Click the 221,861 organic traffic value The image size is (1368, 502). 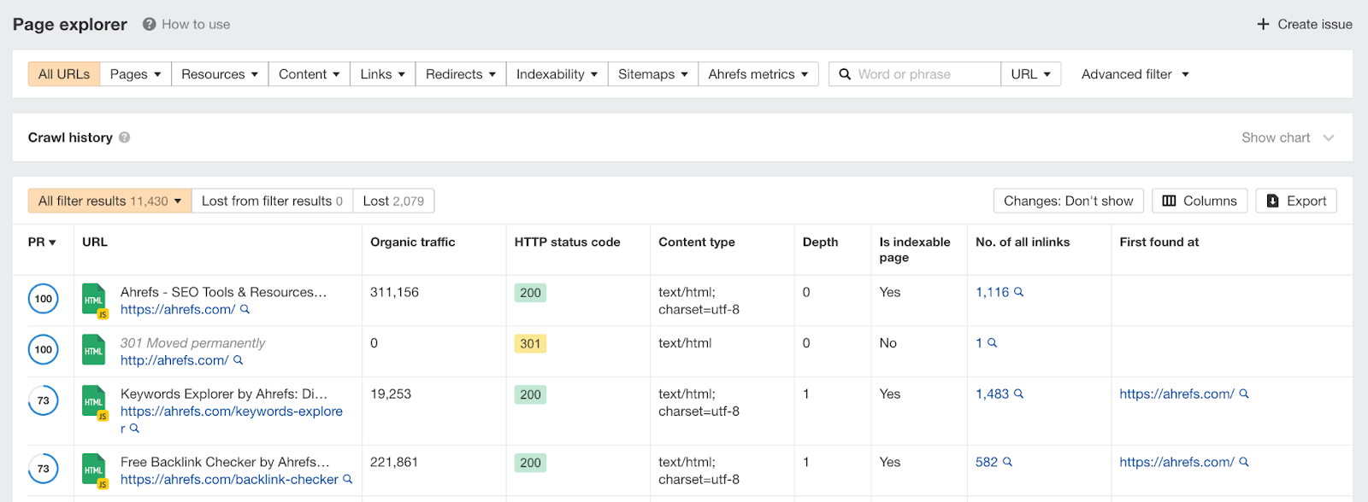(394, 462)
